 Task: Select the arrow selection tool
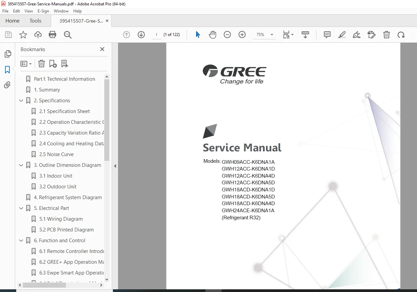coord(198,35)
